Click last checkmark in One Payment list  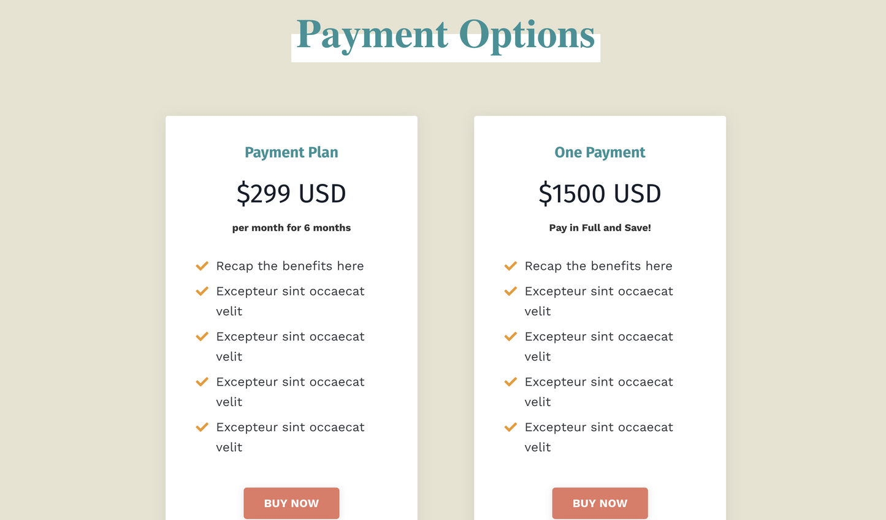pos(510,427)
